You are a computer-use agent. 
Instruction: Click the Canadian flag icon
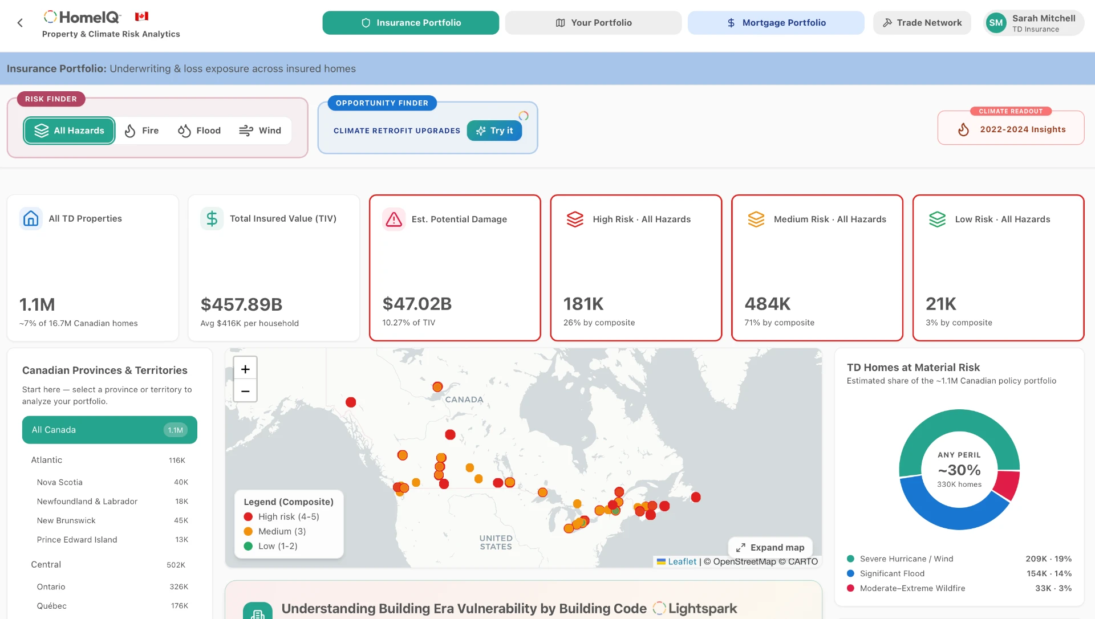point(141,17)
